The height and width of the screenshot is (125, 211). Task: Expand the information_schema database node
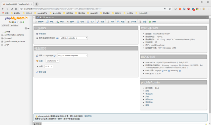coord(2,35)
